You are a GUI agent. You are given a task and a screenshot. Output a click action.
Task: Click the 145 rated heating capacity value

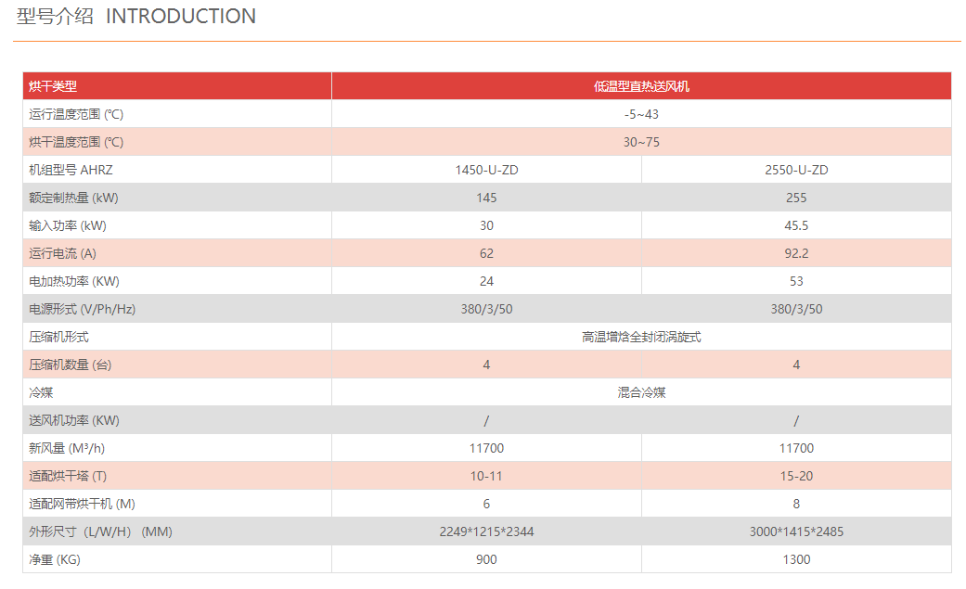(486, 198)
